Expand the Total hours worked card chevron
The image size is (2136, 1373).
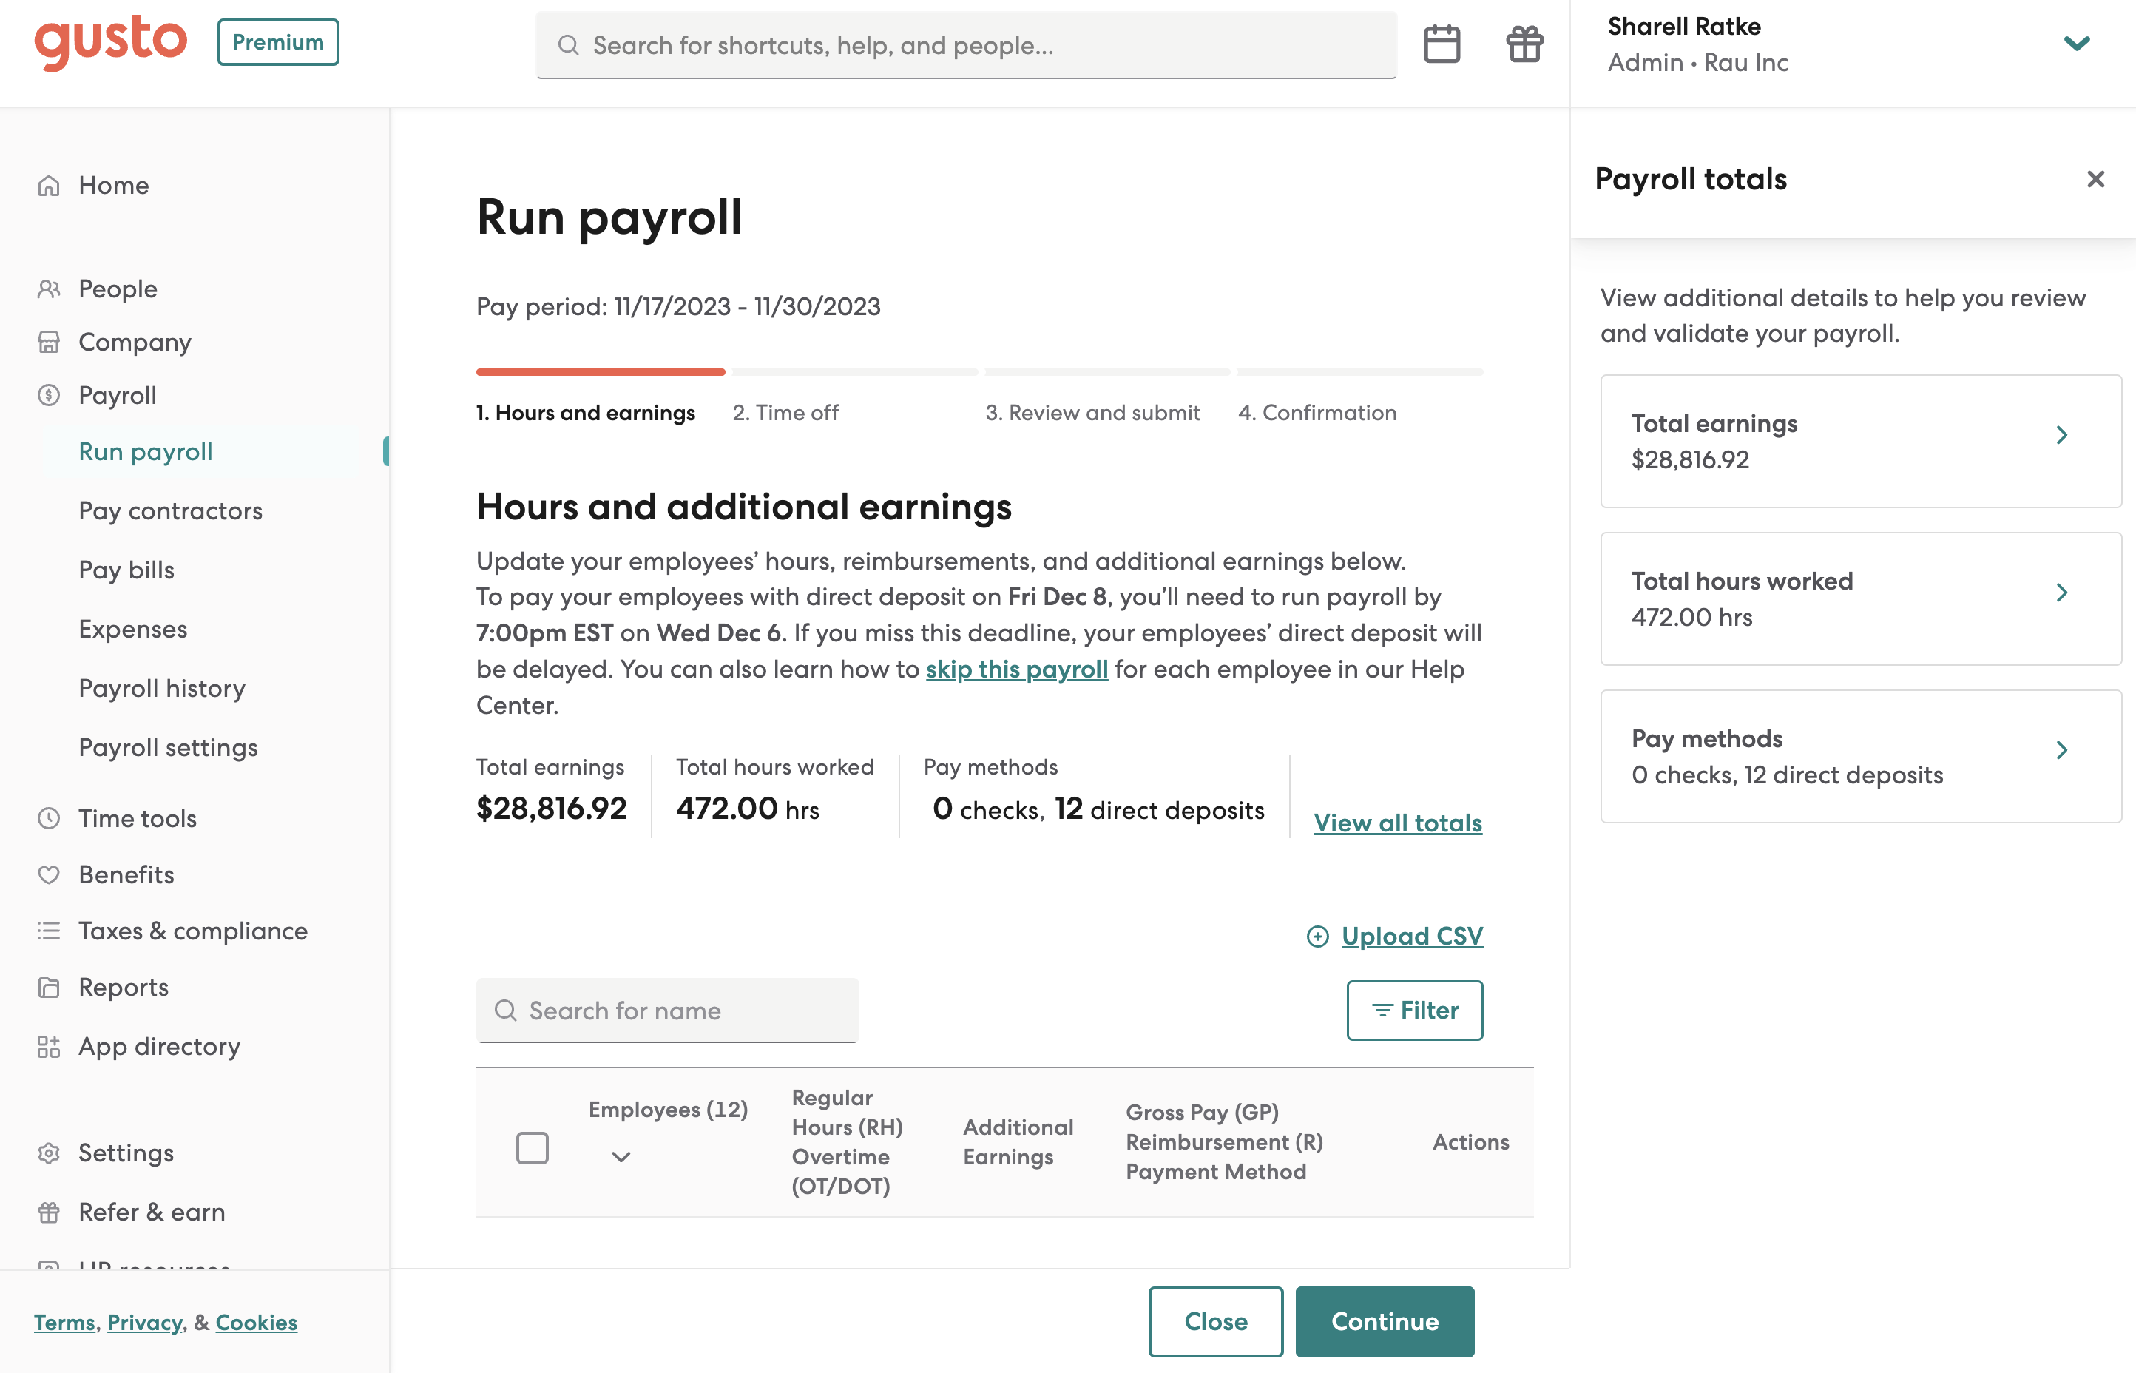point(2061,593)
